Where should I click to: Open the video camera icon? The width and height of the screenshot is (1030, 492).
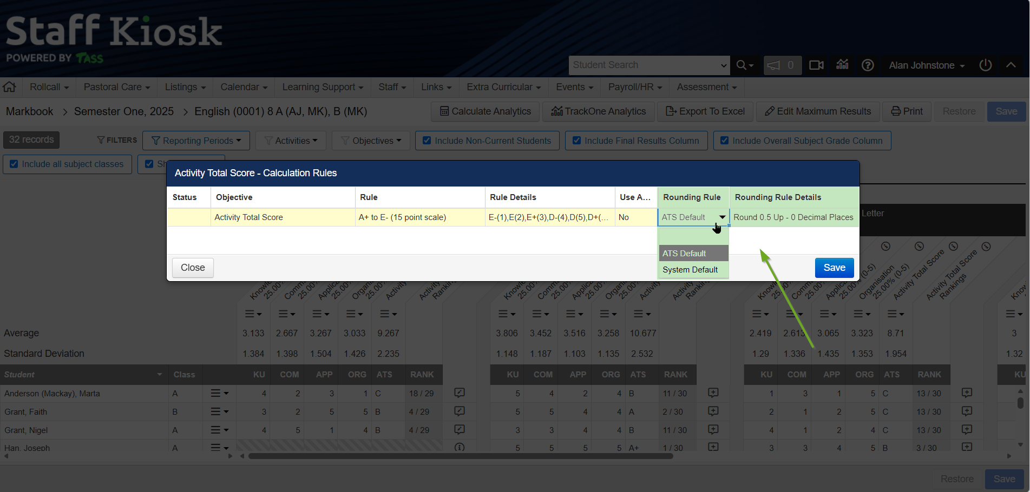816,65
